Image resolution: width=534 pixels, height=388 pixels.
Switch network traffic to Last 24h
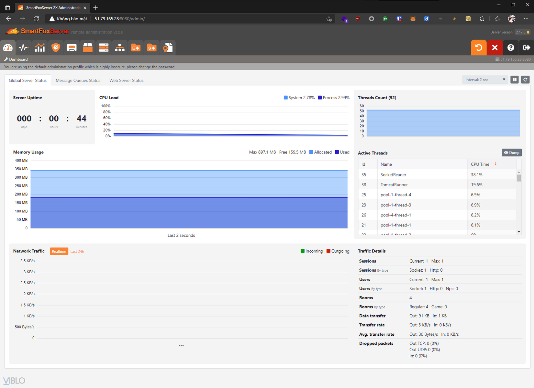coord(77,252)
